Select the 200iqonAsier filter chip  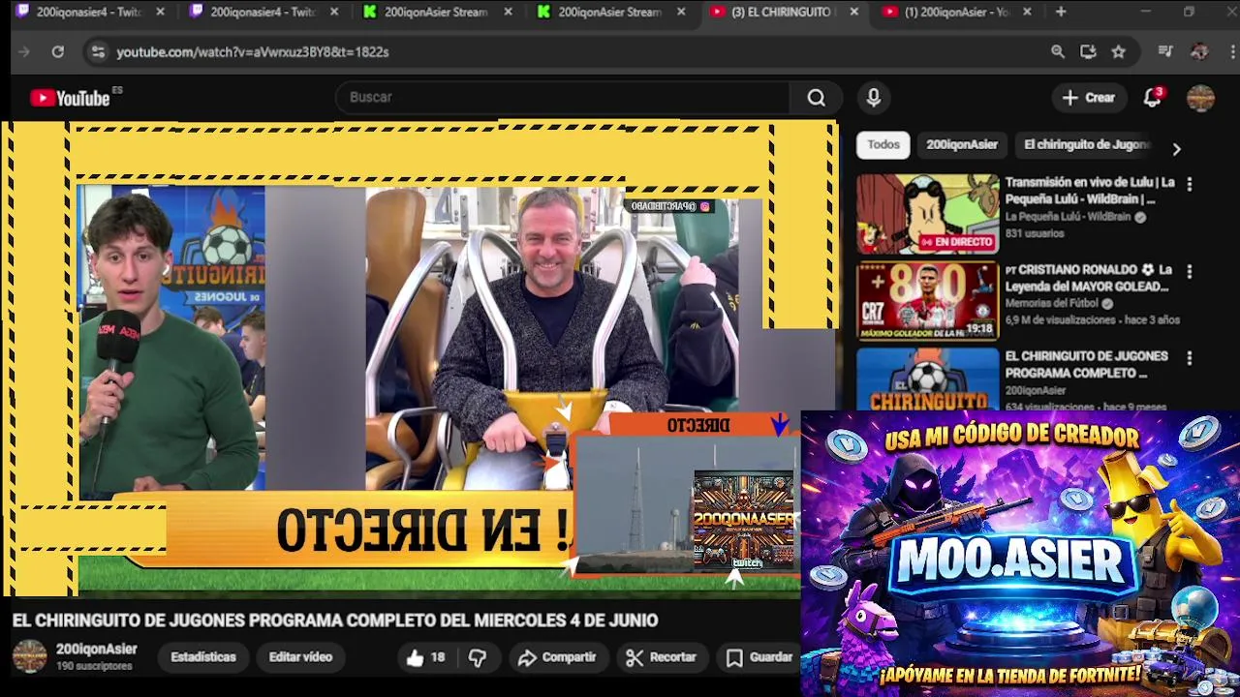(961, 145)
